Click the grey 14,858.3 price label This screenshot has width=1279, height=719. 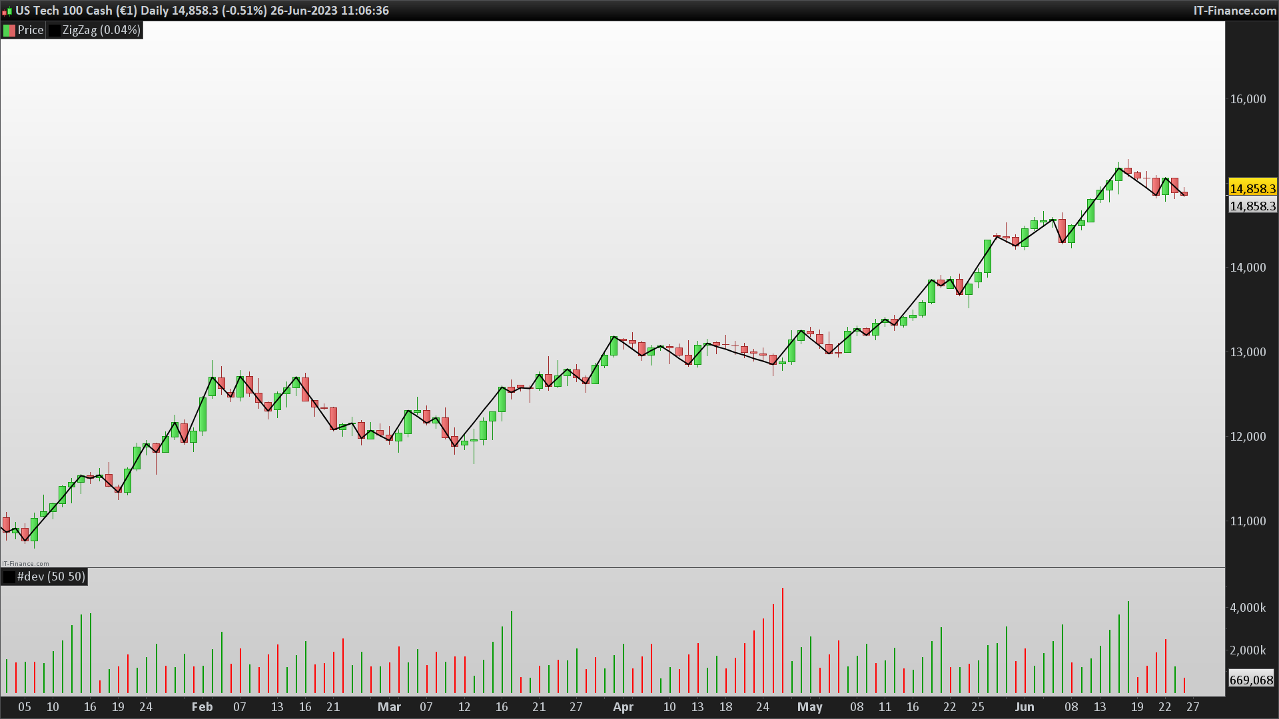pyautogui.click(x=1252, y=206)
